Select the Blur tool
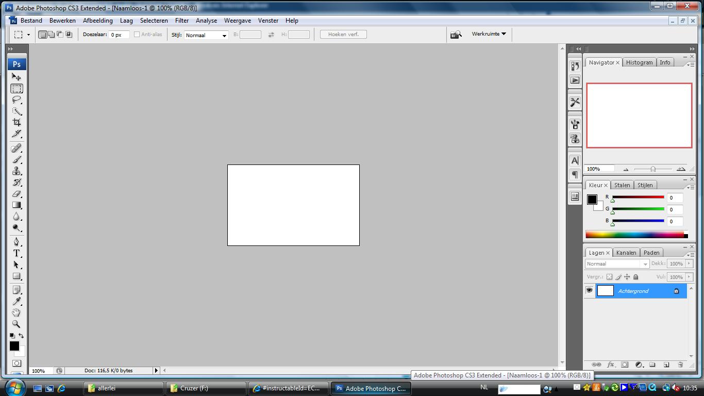 tap(16, 217)
